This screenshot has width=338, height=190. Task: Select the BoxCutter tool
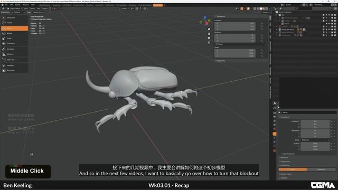(x=14, y=70)
